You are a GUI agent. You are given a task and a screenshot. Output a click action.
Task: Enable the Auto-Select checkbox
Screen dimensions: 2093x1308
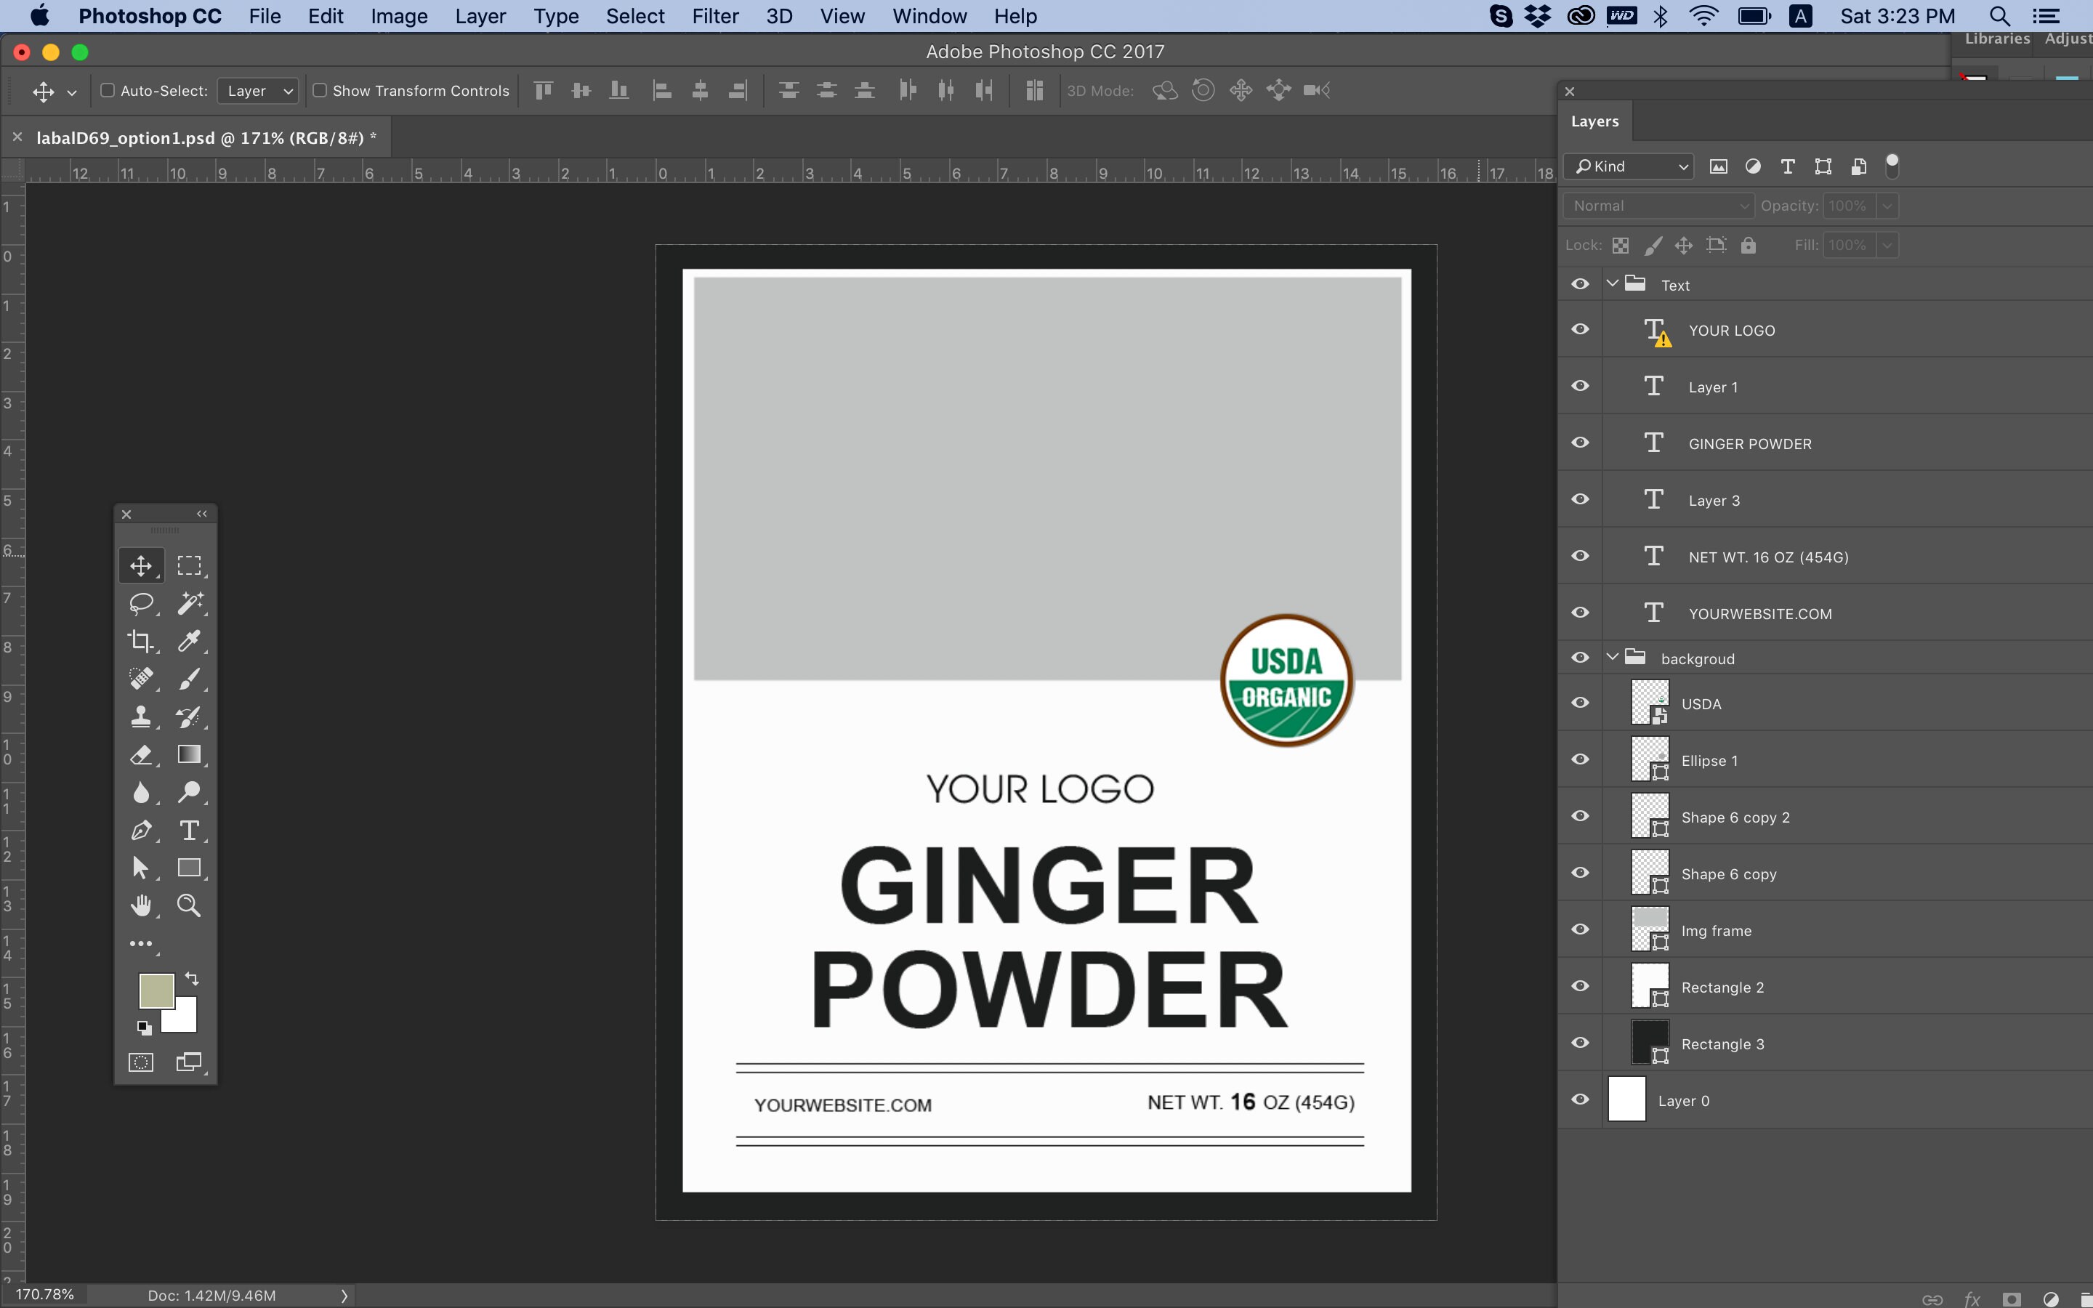(108, 91)
